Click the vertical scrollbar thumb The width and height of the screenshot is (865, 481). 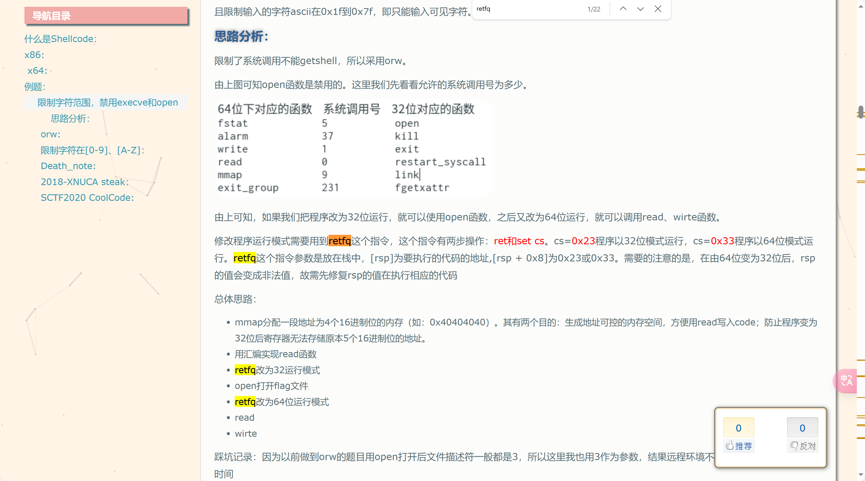pyautogui.click(x=861, y=112)
